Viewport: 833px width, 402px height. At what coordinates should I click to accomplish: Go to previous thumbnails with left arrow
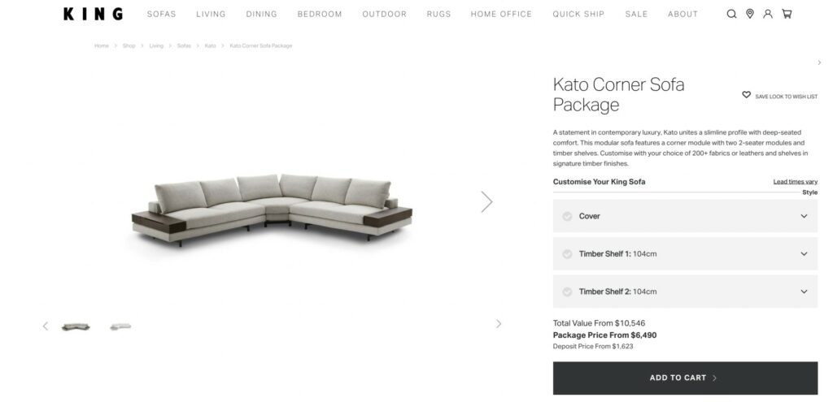[46, 326]
